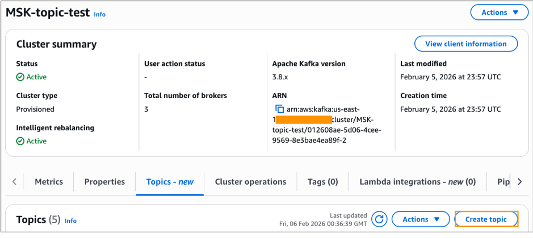Open Info link next to Topics heading
This screenshot has height=238, width=533.
pos(70,221)
